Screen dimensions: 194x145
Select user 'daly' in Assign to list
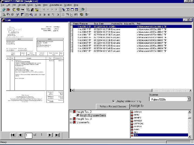[136, 132]
